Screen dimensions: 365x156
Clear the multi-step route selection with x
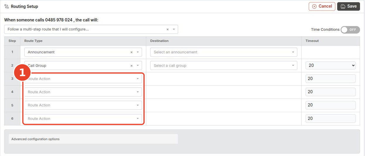tap(167, 29)
